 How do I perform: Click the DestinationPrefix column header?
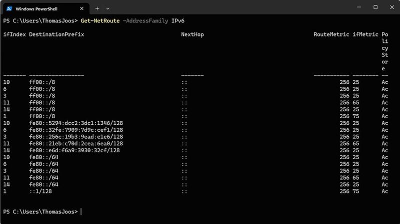pos(56,34)
